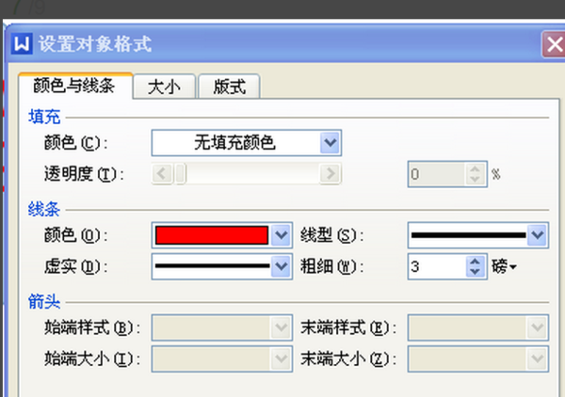Switch to the 版式 tab
The image size is (565, 397).
click(229, 87)
